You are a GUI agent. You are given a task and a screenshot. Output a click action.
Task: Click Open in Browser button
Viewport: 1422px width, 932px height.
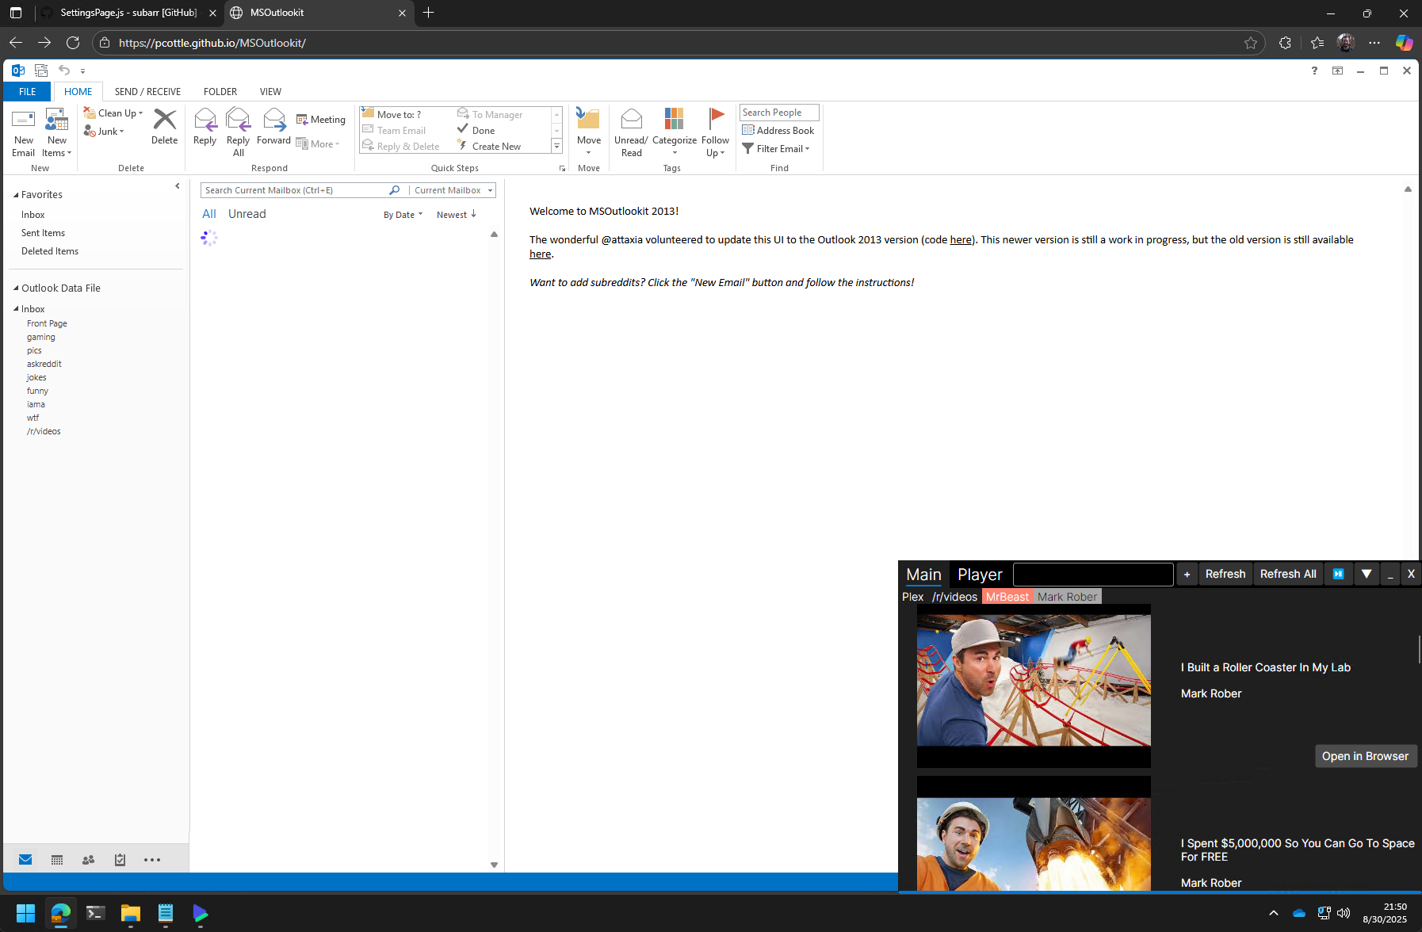1365,756
